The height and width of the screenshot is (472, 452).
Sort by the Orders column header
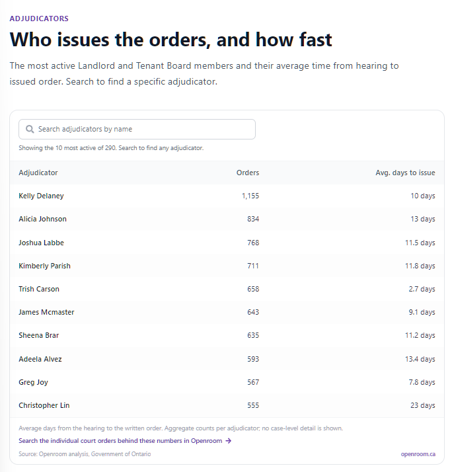[248, 173]
